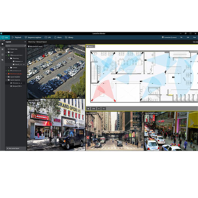Select the McDonald's storefront camera view
This screenshot has height=198, width=198.
(x=56, y=125)
